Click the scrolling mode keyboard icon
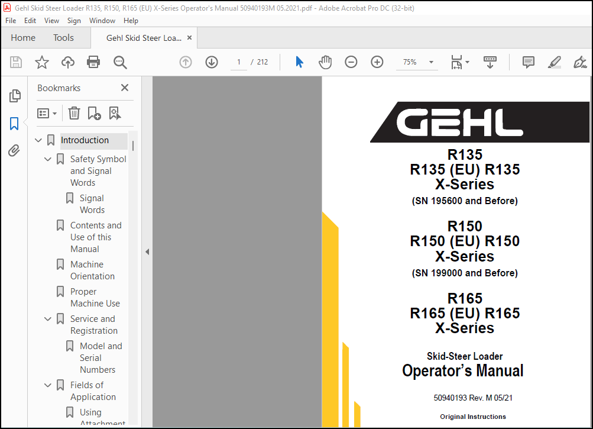The image size is (593, 429). pyautogui.click(x=490, y=62)
